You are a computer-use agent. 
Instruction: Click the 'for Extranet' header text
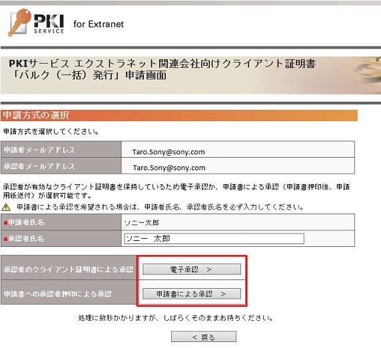[99, 24]
